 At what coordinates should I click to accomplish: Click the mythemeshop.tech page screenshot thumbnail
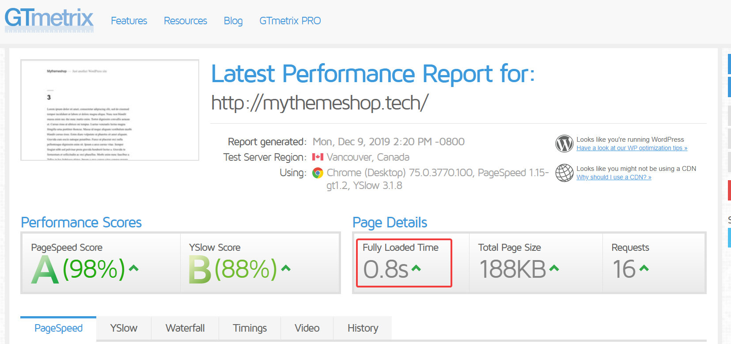click(x=110, y=110)
